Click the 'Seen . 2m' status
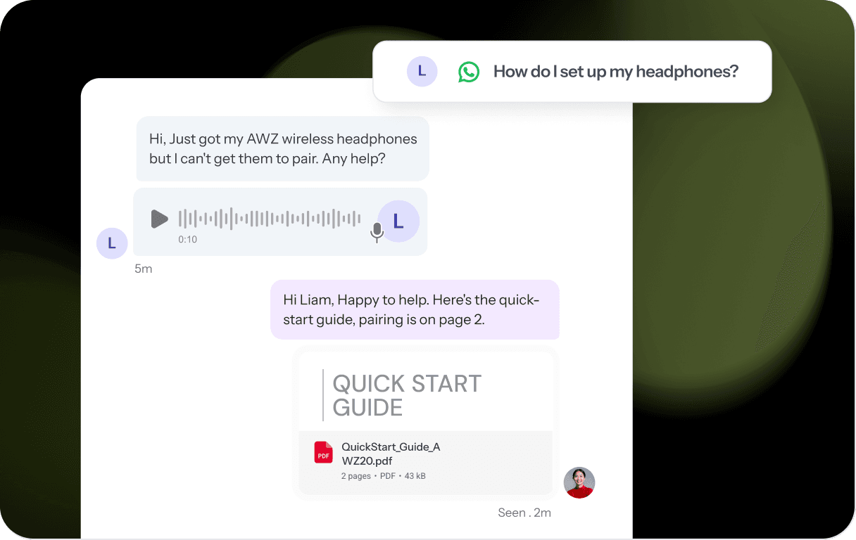Viewport: 856px width, 540px height. click(x=524, y=513)
